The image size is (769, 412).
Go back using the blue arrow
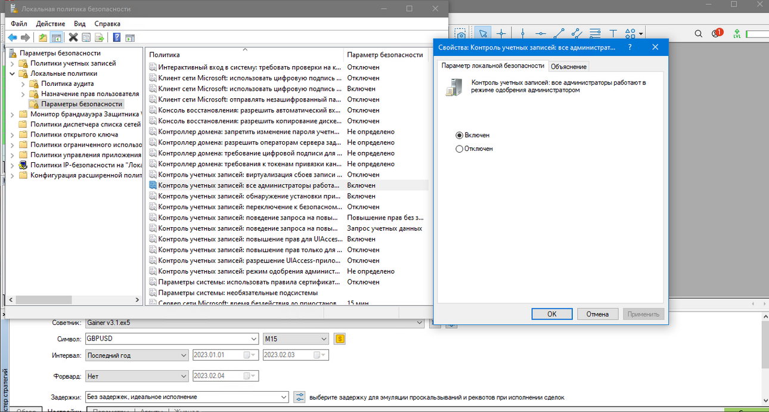[x=13, y=38]
